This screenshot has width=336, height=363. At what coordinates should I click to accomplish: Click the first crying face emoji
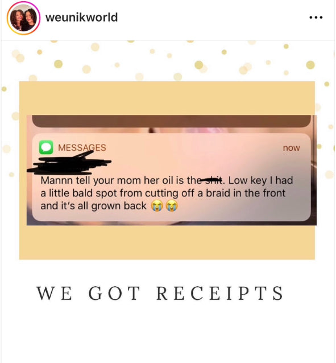(157, 205)
